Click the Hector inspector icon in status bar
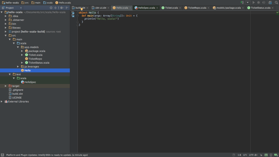Screen dimensions: 279x157 271,155
